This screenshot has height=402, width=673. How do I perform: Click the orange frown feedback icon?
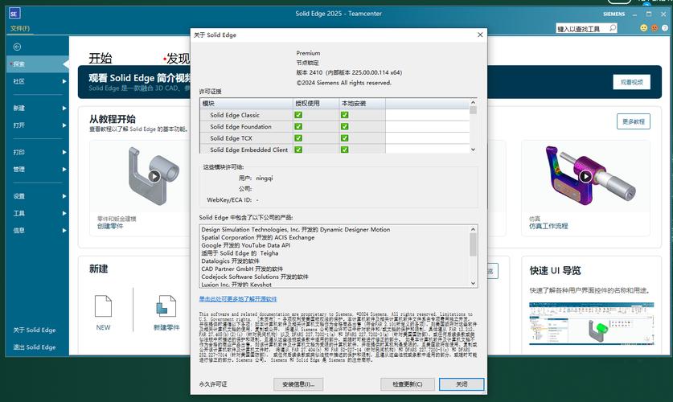tap(655, 28)
